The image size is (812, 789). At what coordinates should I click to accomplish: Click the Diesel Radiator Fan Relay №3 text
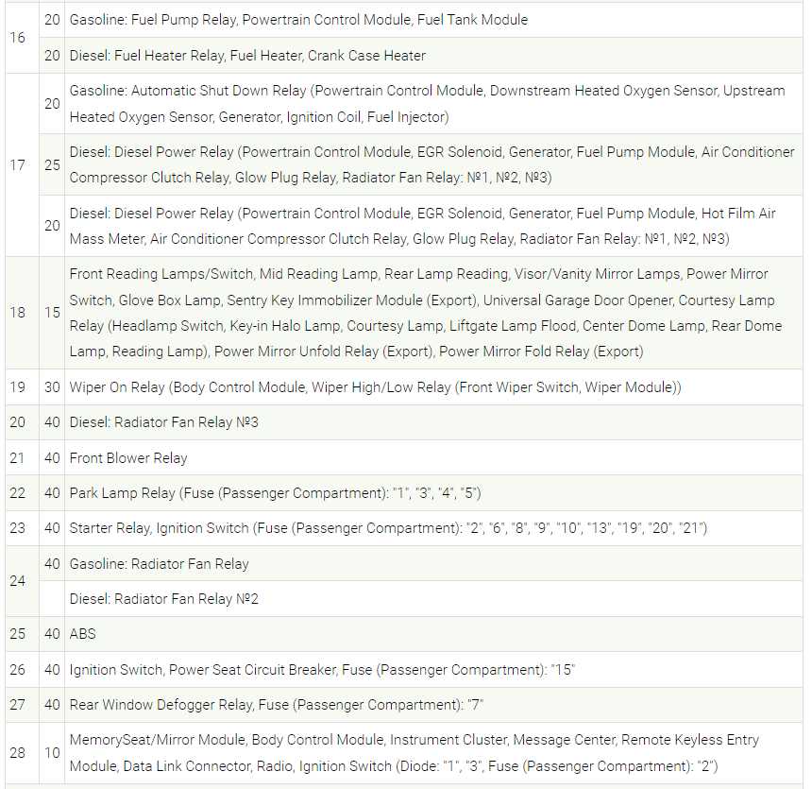[163, 422]
